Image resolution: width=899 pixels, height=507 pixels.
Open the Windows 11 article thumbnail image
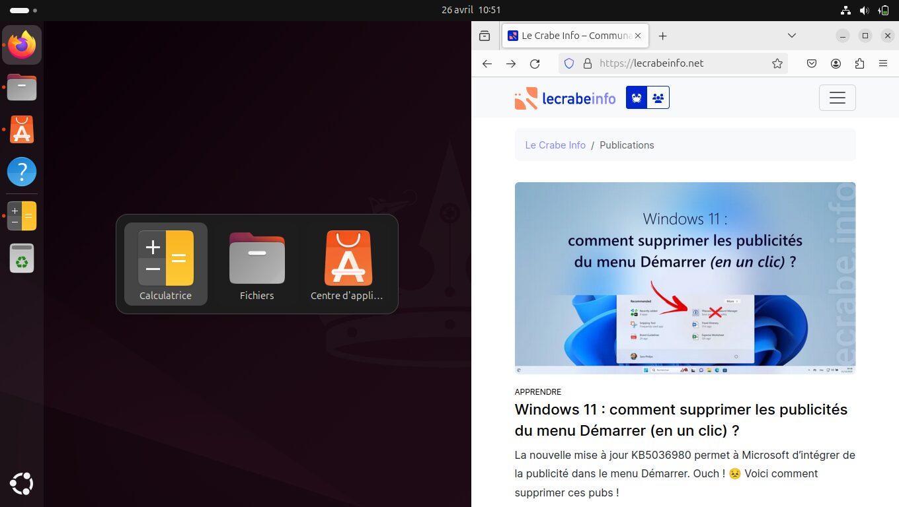coord(685,278)
